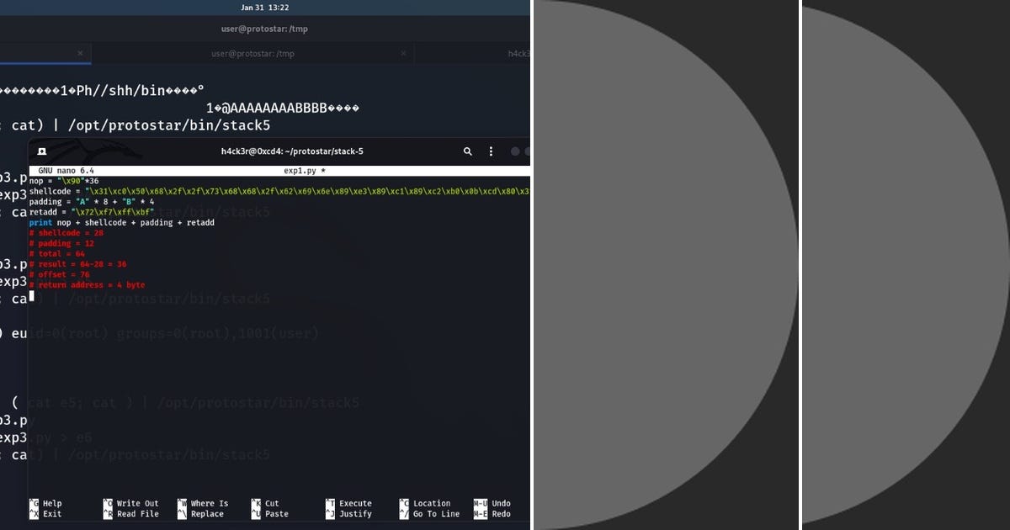The image size is (1010, 530).
Task: Click the nano Help shortcut label
Action: tap(52, 504)
